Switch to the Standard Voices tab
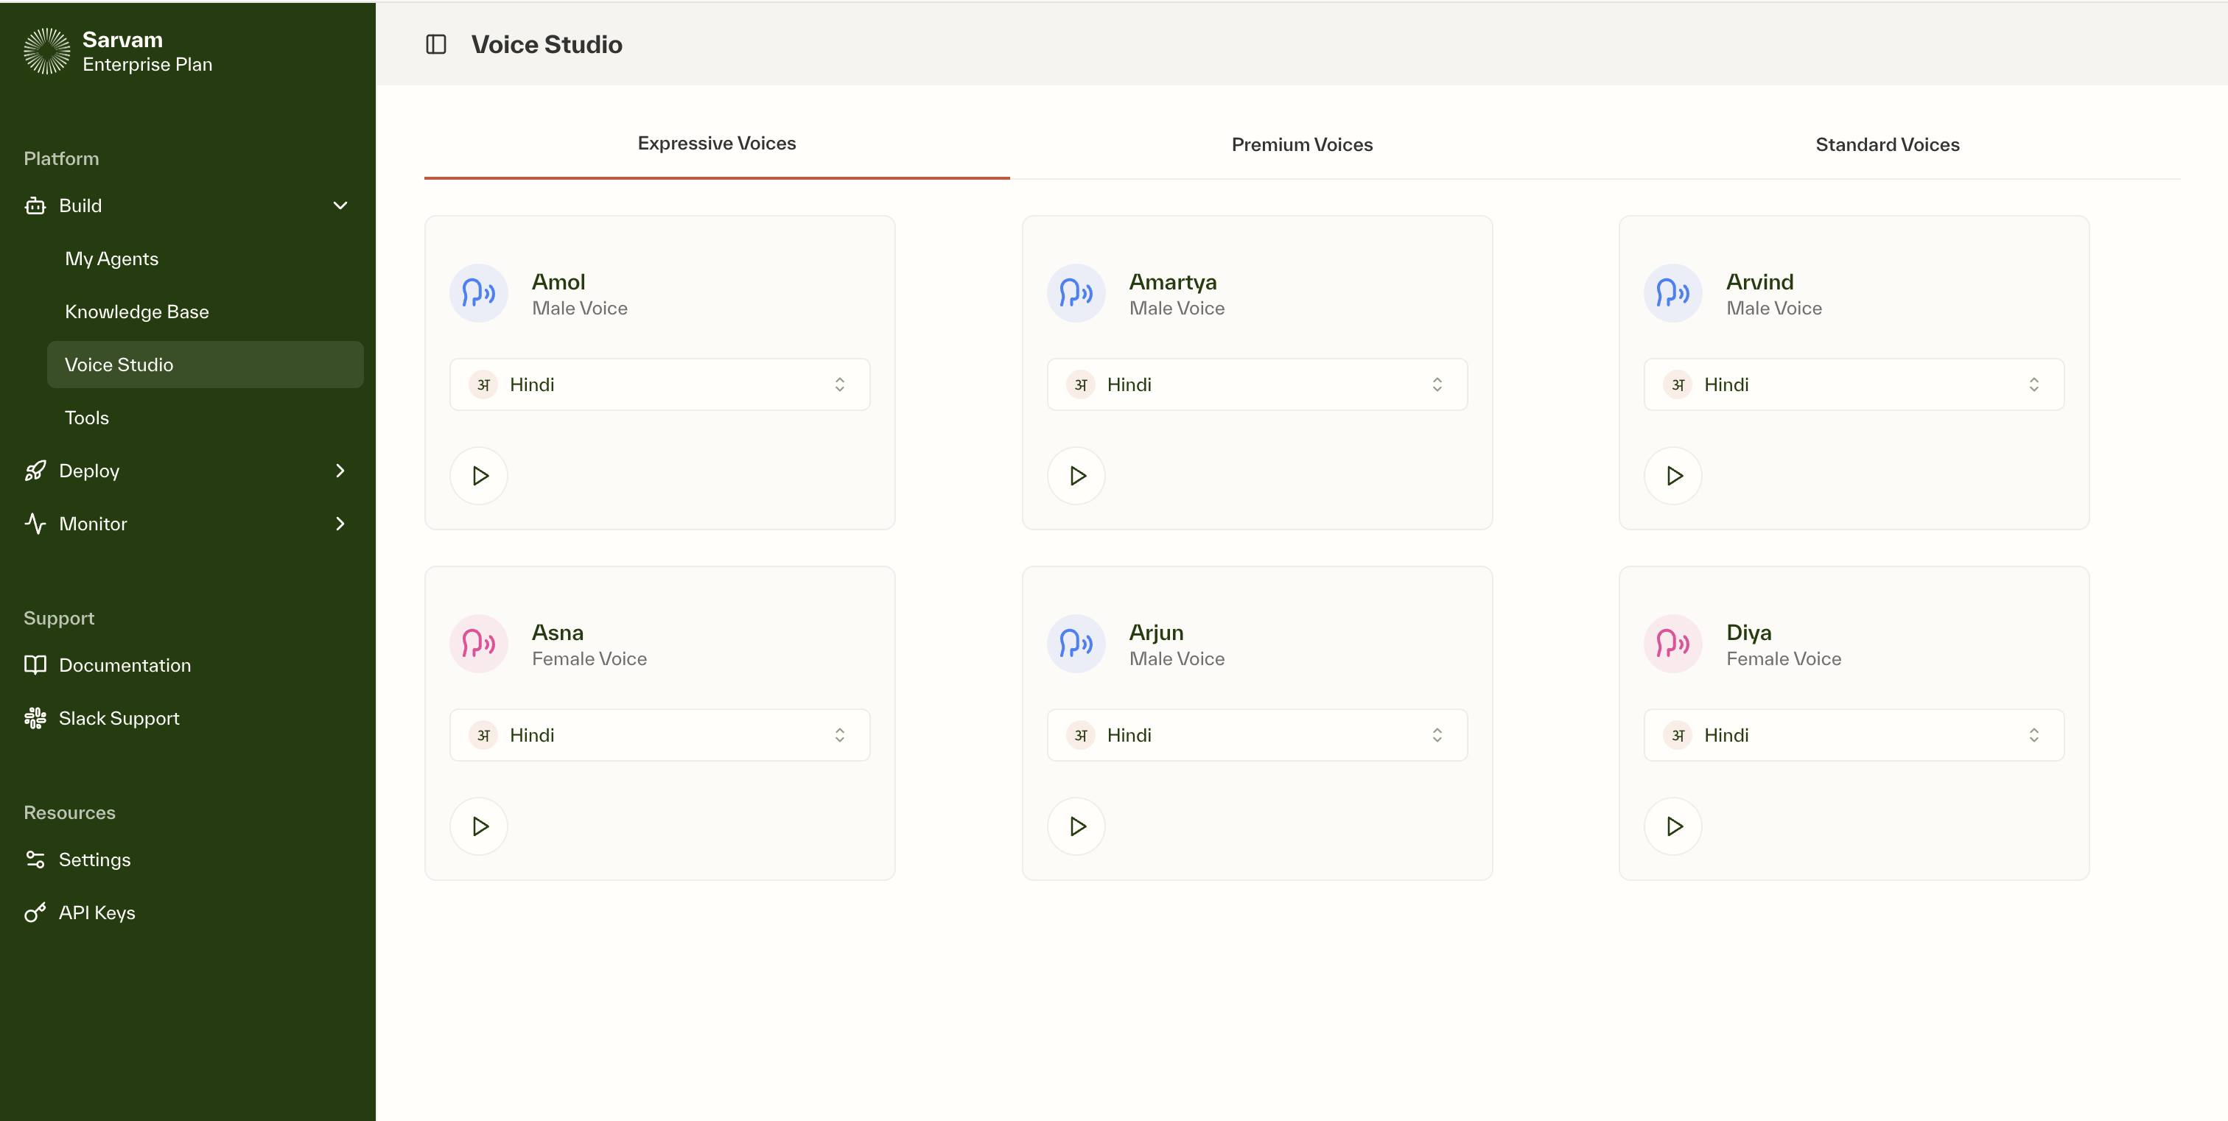The width and height of the screenshot is (2228, 1121). (1887, 144)
